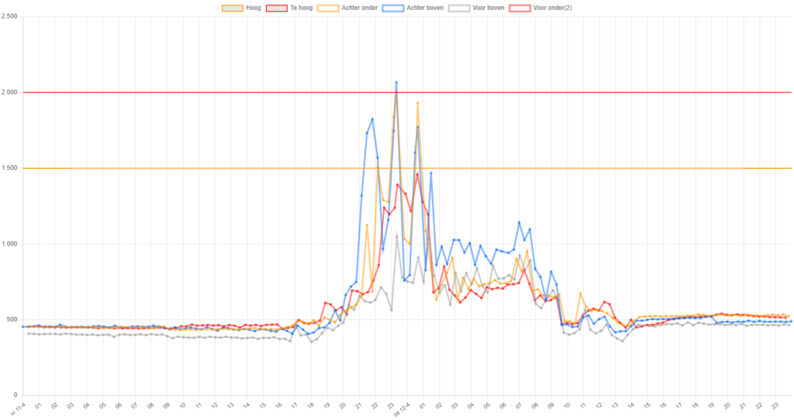
Task: Click the 1.000 y-axis tick label
Action: click(11, 243)
